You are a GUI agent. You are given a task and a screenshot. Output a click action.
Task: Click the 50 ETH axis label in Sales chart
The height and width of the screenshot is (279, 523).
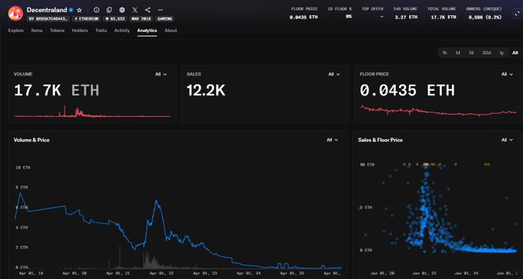tap(367, 164)
